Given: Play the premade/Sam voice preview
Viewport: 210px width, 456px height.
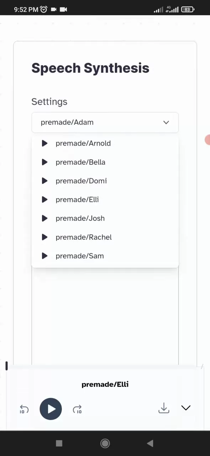Looking at the screenshot, I should pos(44,256).
